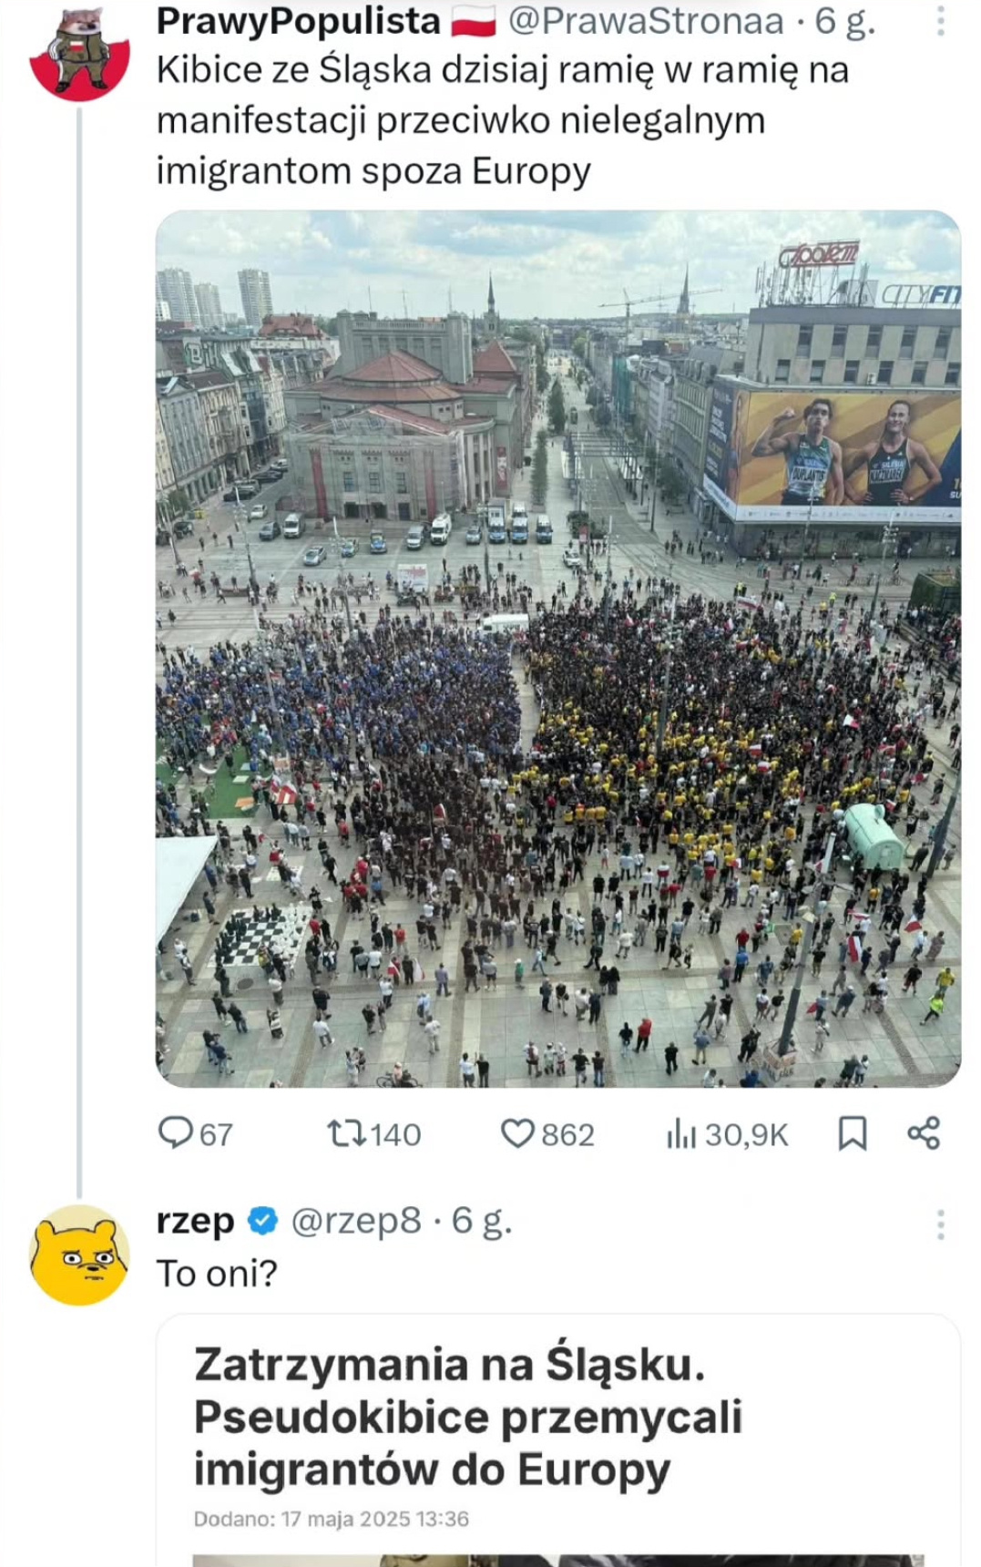Open the @rzep8 handle link
Image resolution: width=981 pixels, height=1567 pixels.
[x=356, y=1221]
